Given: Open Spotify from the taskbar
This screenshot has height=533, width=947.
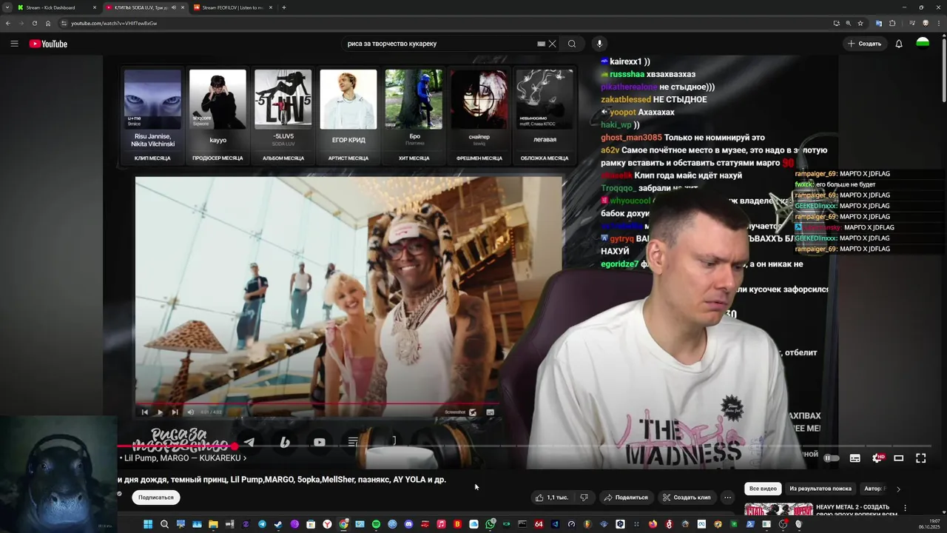Looking at the screenshot, I should [x=376, y=524].
